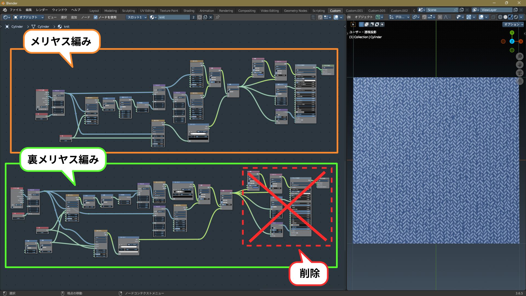Open the オプション dropdown in viewport

tap(513, 24)
